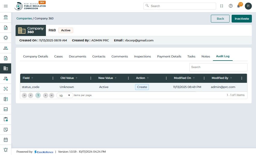Sort by Field column header
The height and width of the screenshot is (155, 256).
click(x=26, y=78)
